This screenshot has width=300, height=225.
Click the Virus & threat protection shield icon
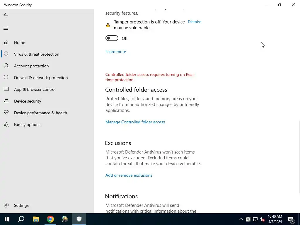click(x=6, y=54)
